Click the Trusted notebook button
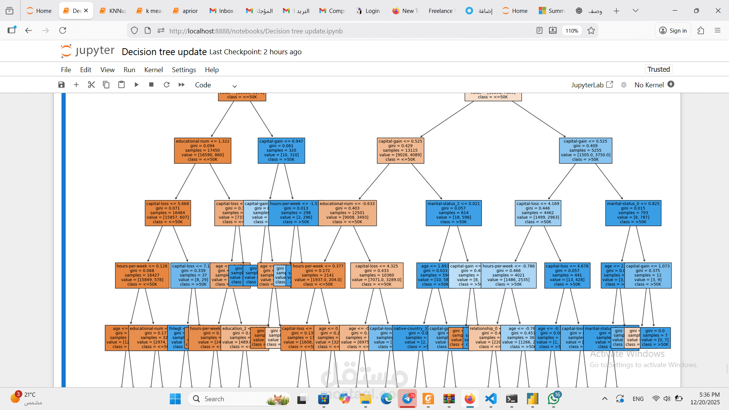 click(x=658, y=69)
